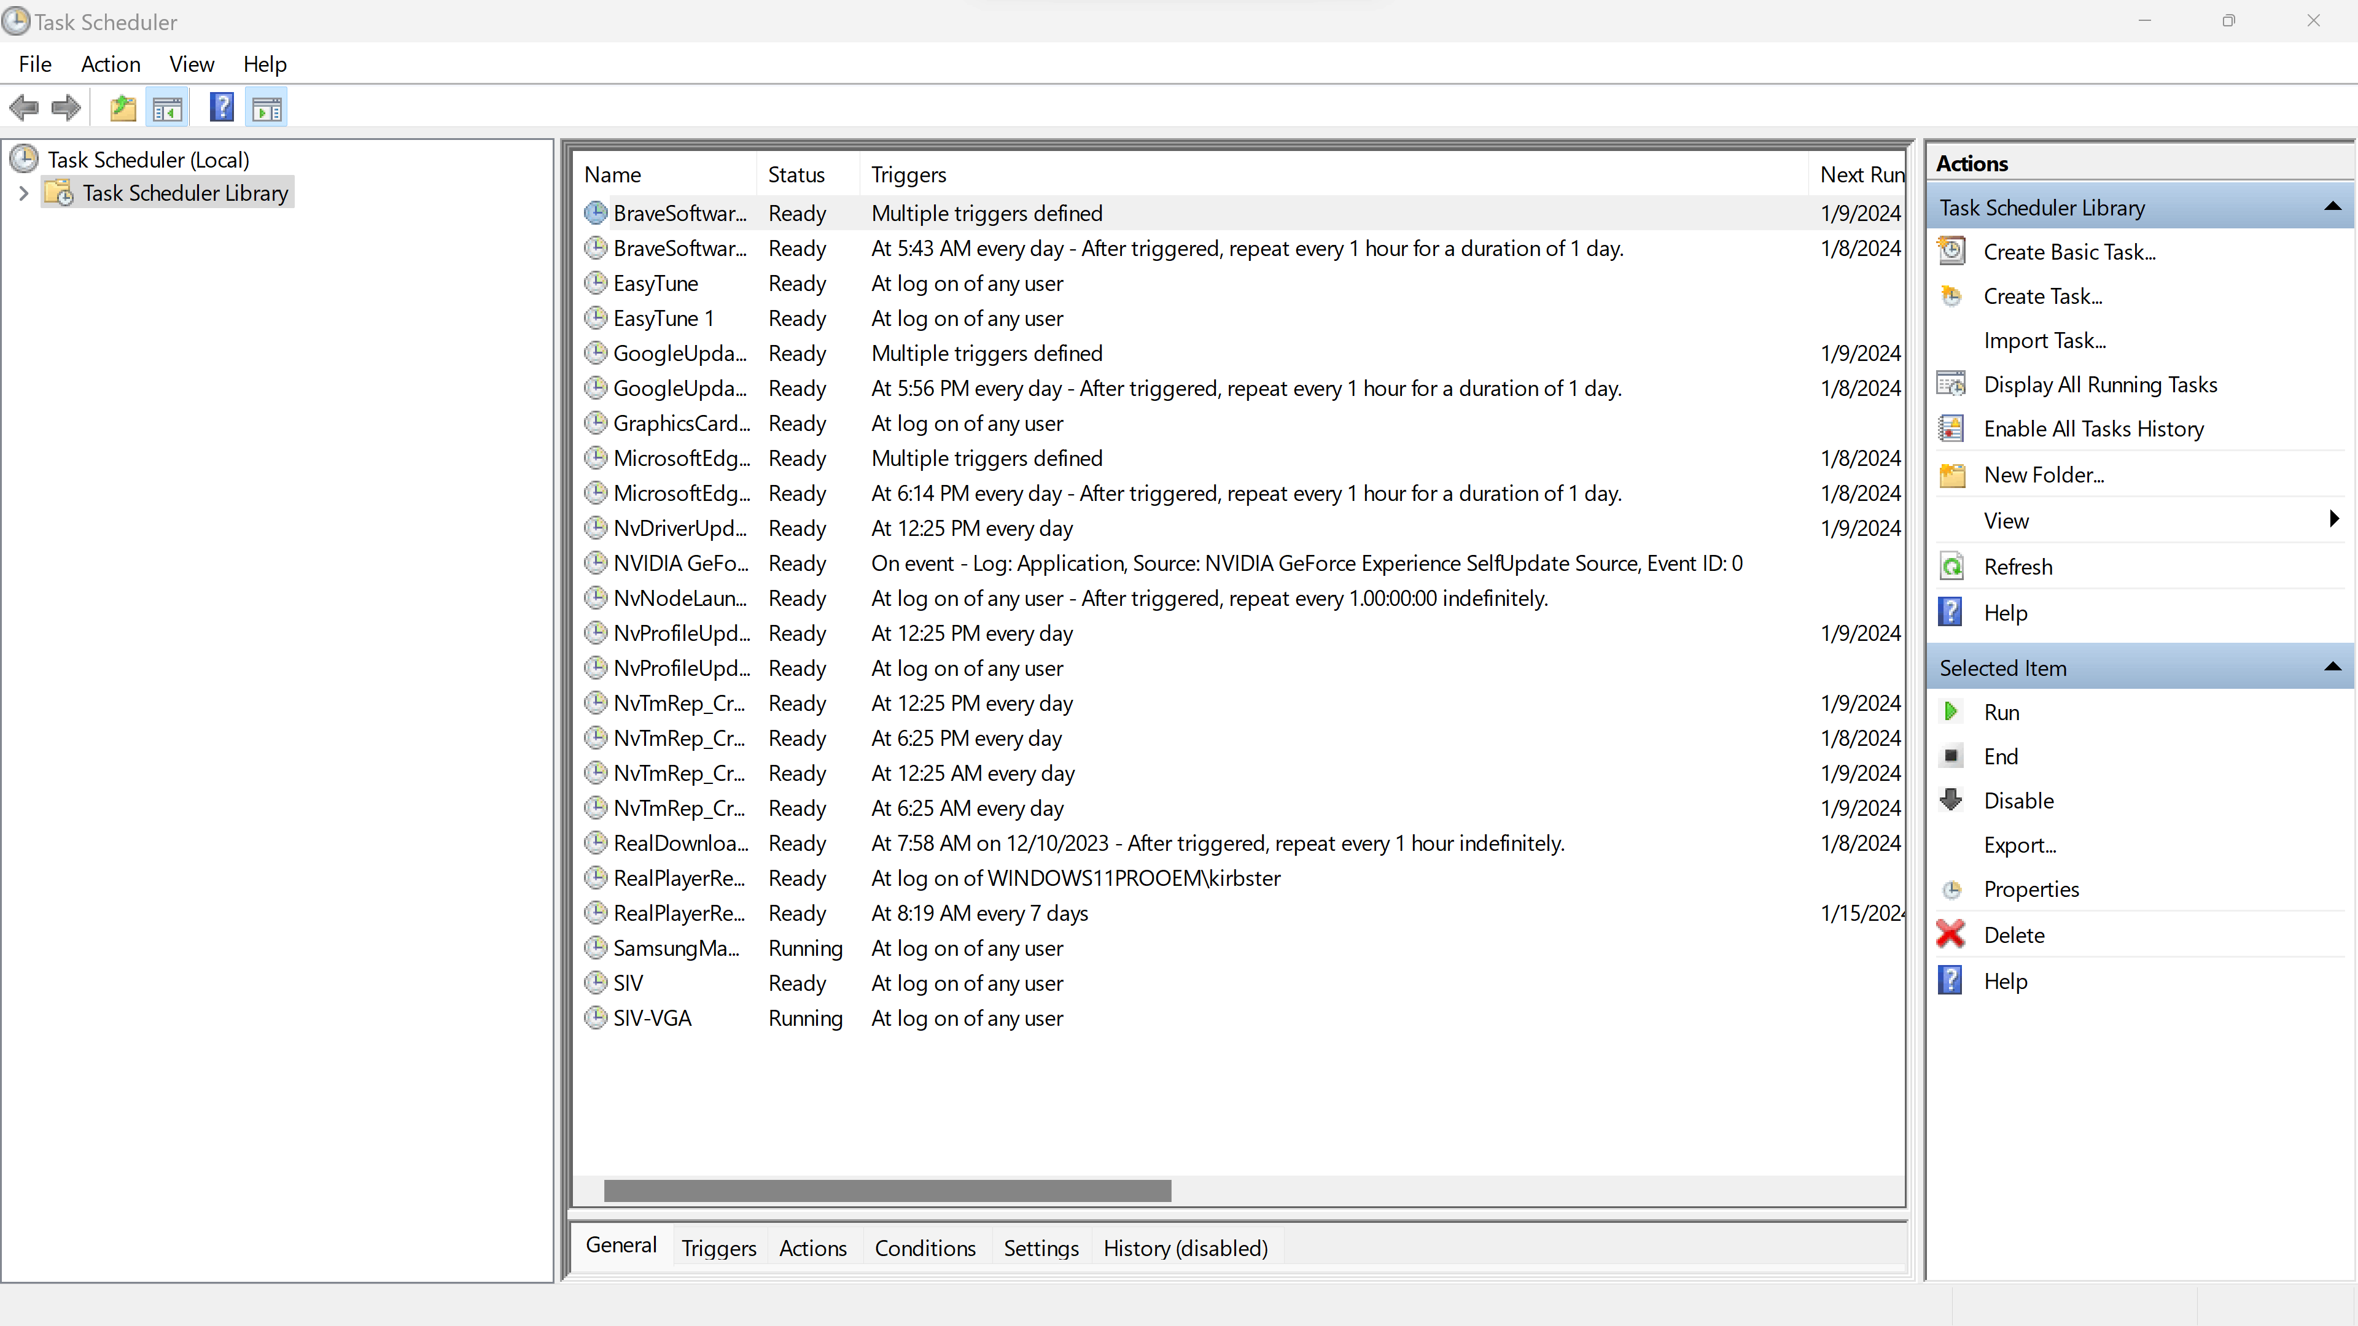
Task: Click the red Delete X icon
Action: tap(1951, 934)
